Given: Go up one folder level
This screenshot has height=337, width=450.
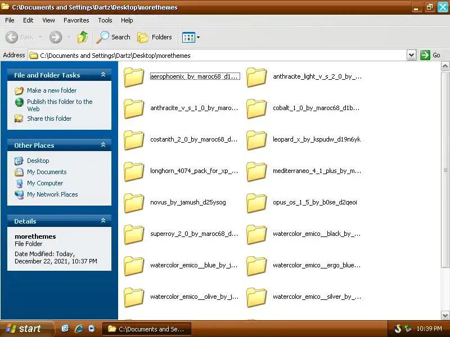Looking at the screenshot, I should point(83,37).
